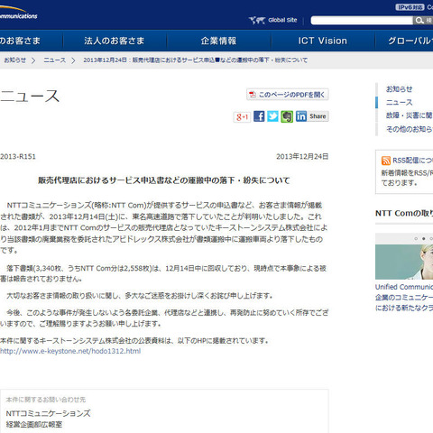
Task: Open お知らせ in the sidebar menu
Action: [x=399, y=89]
